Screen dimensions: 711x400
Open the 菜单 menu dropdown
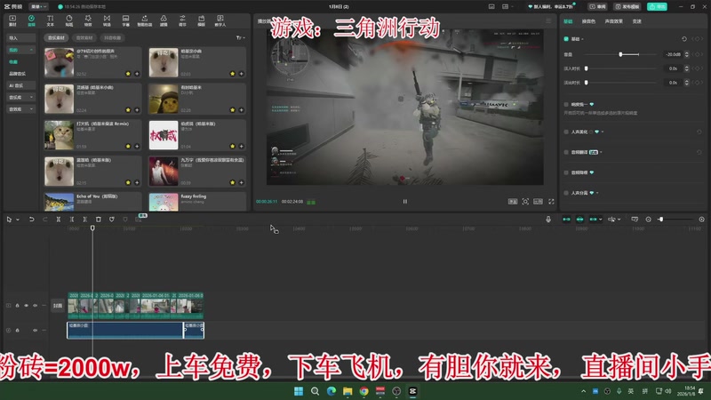coord(38,6)
